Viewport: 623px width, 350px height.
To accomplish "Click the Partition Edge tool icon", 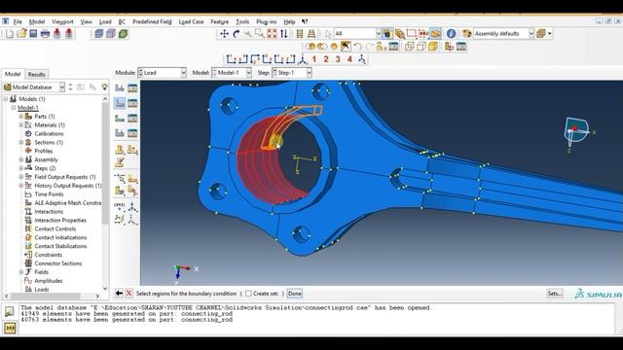I will (x=120, y=179).
